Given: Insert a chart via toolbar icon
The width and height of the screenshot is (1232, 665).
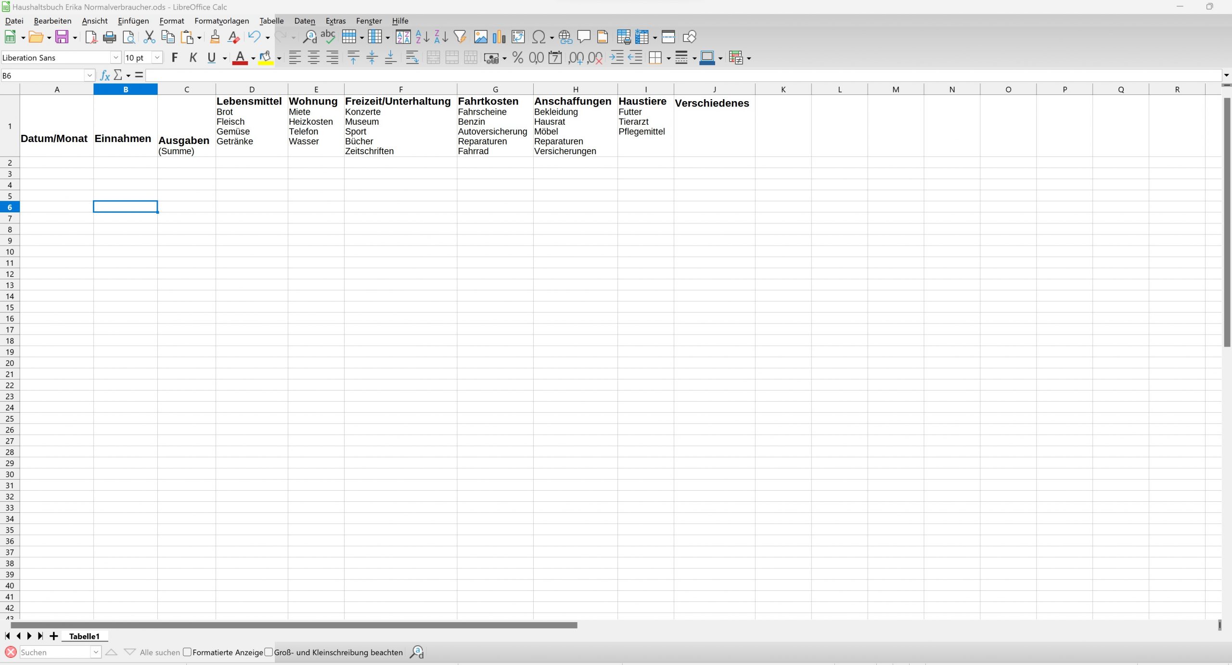Looking at the screenshot, I should click(499, 37).
